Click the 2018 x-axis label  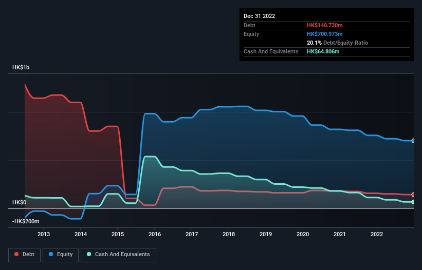click(x=229, y=234)
